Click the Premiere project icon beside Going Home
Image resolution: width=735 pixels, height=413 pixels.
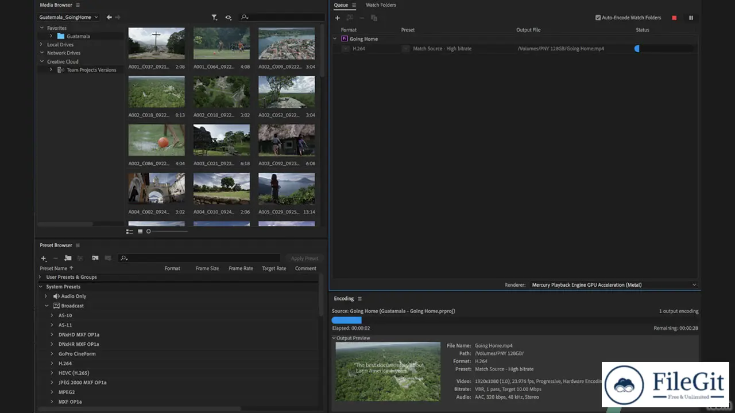click(345, 39)
